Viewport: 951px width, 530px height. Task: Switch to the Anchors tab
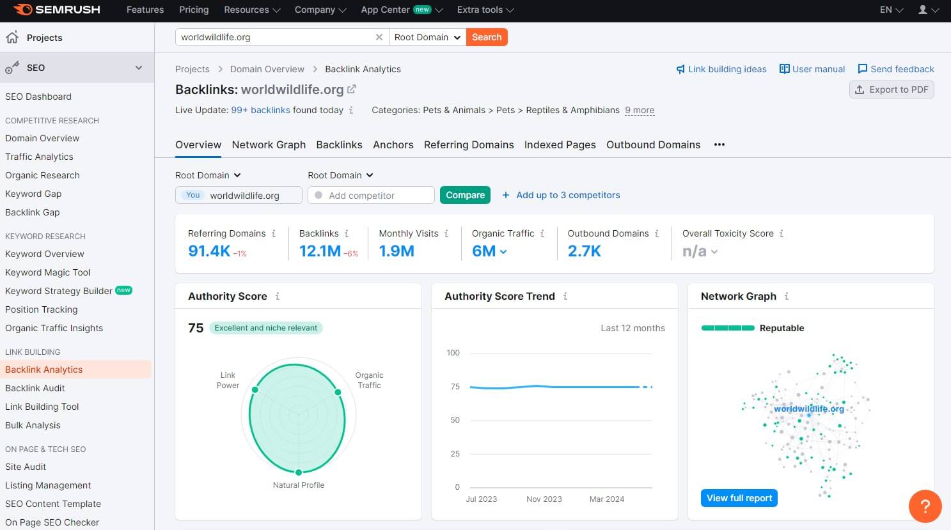coord(393,144)
